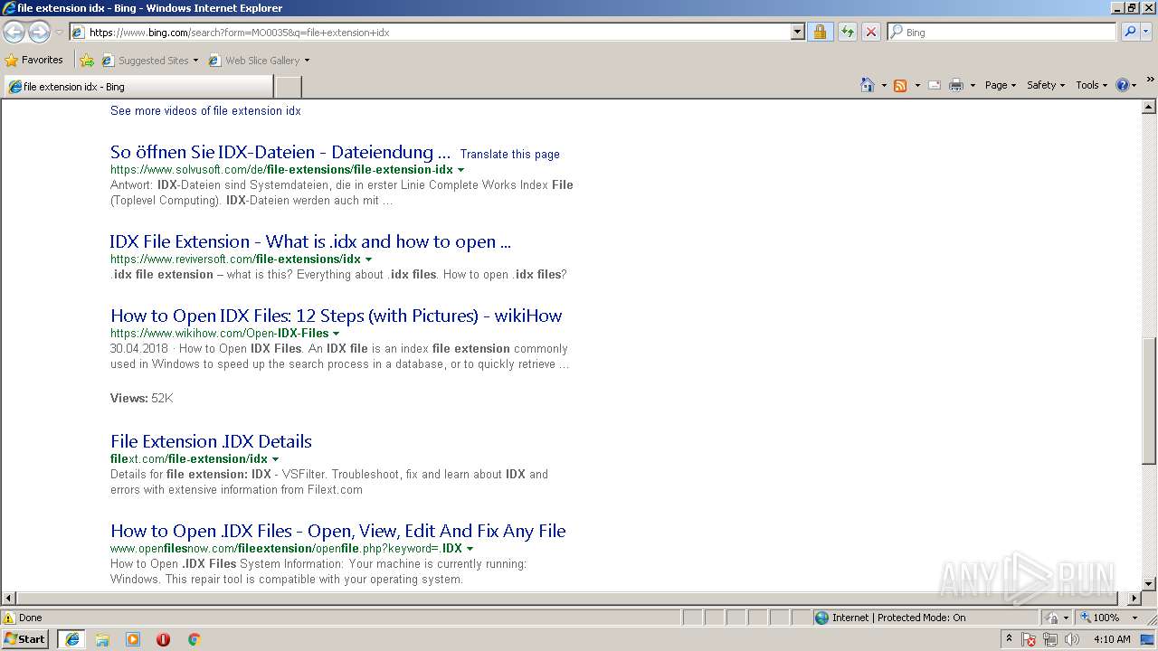
Task: Click Add to Favorites bar icon
Action: [x=87, y=61]
